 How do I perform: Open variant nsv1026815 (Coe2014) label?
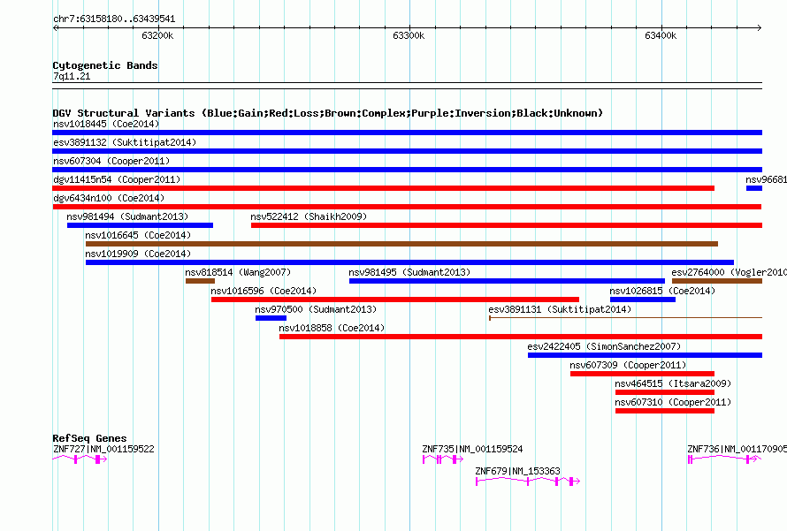(x=662, y=291)
